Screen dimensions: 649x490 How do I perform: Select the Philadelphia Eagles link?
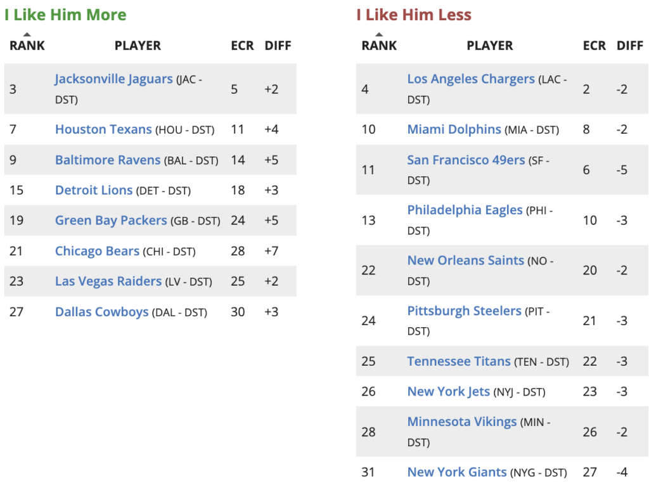tap(465, 210)
